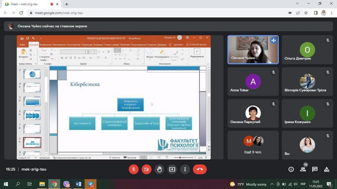Turn on the camera in Meet
Screen dimensions: 337x189
[146, 169]
